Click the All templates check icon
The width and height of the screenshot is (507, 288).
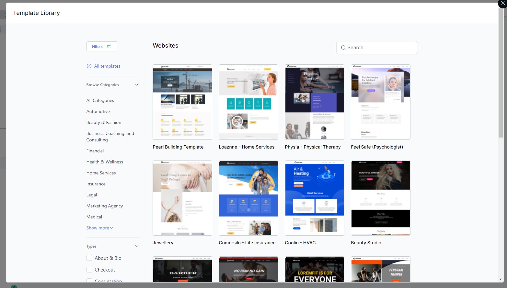89,66
